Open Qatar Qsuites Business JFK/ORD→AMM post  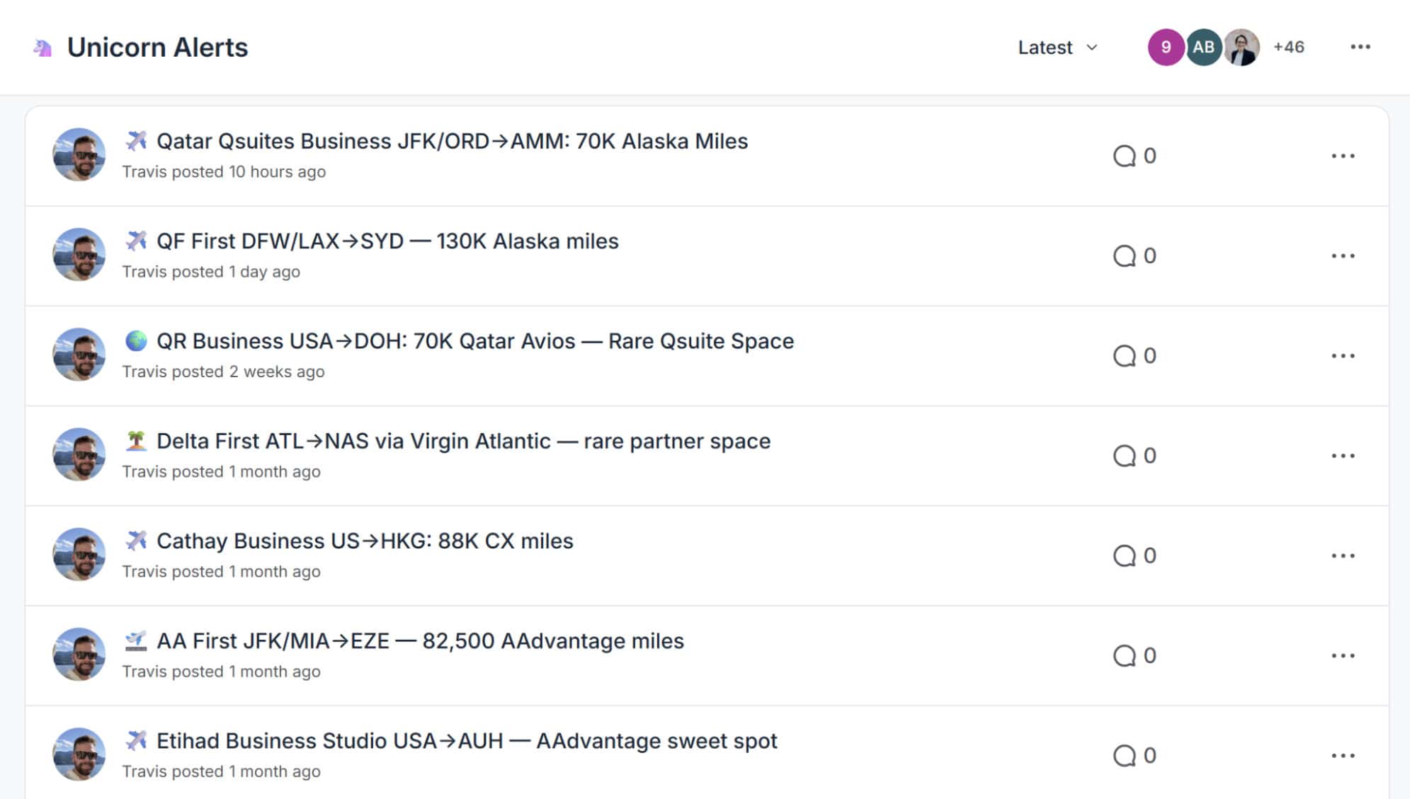click(x=452, y=141)
